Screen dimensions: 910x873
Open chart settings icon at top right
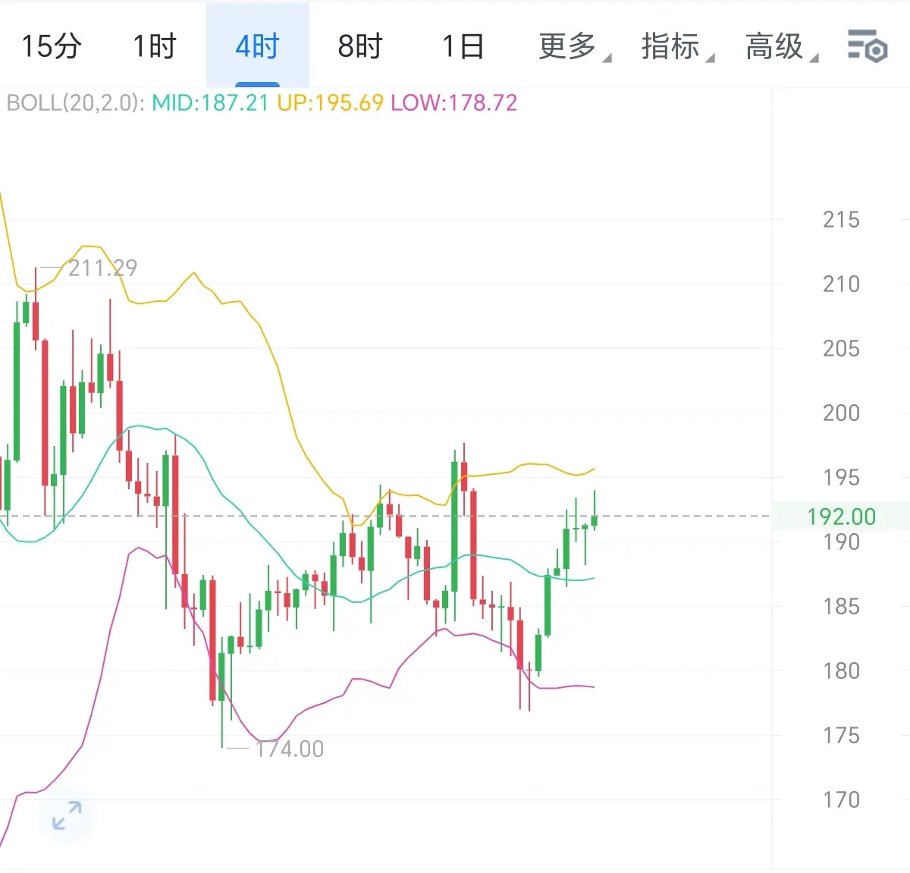[x=868, y=46]
